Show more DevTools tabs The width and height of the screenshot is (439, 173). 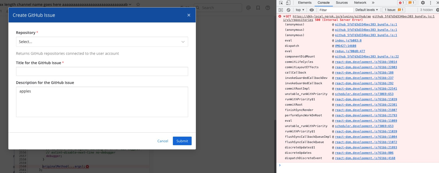pyautogui.click(x=373, y=3)
